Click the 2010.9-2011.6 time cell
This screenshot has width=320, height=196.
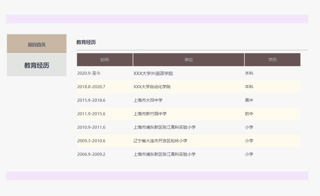105,127
